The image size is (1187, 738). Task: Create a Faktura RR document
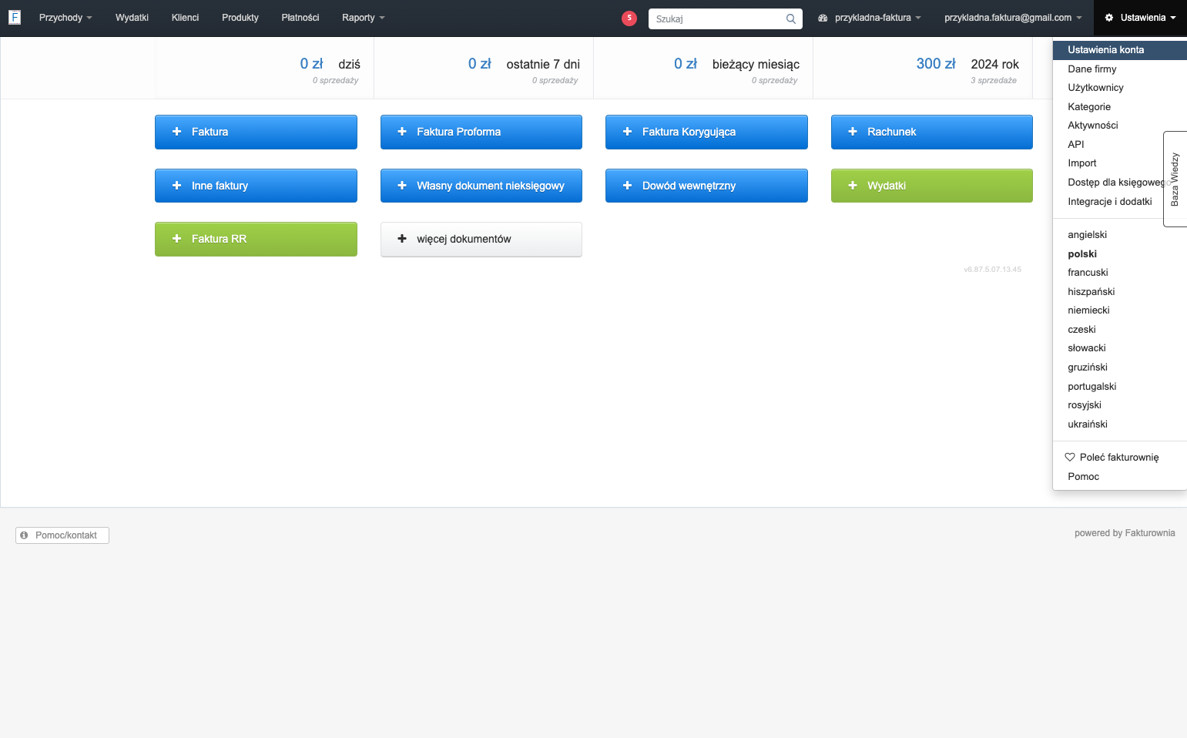pos(256,239)
